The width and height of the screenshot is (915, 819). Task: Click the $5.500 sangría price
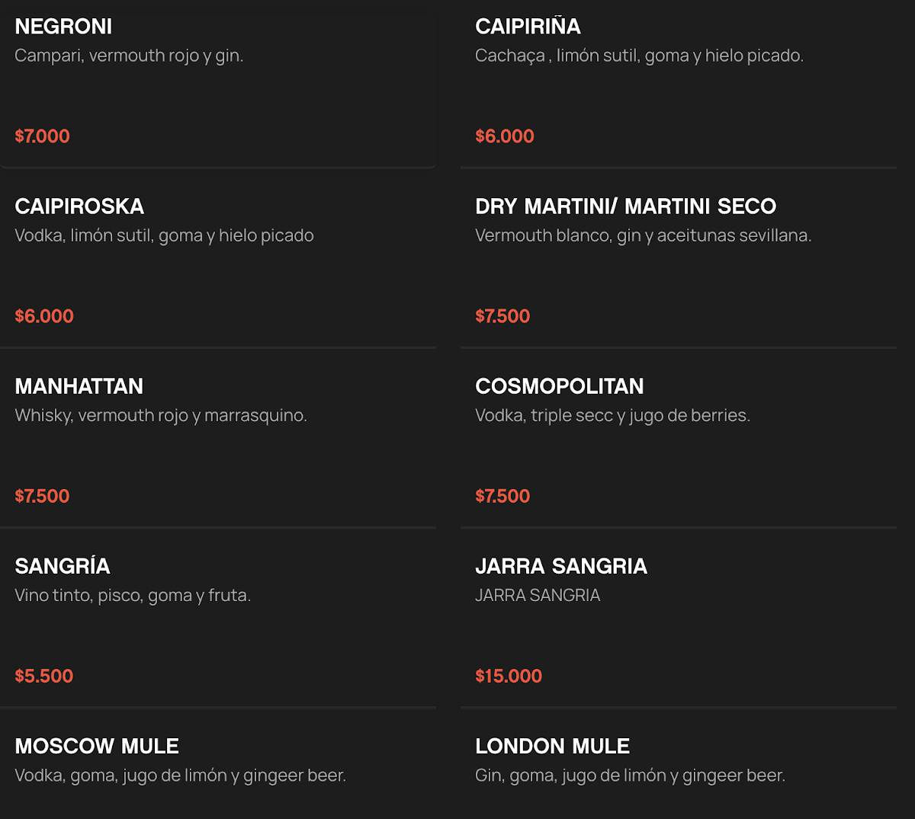click(44, 676)
